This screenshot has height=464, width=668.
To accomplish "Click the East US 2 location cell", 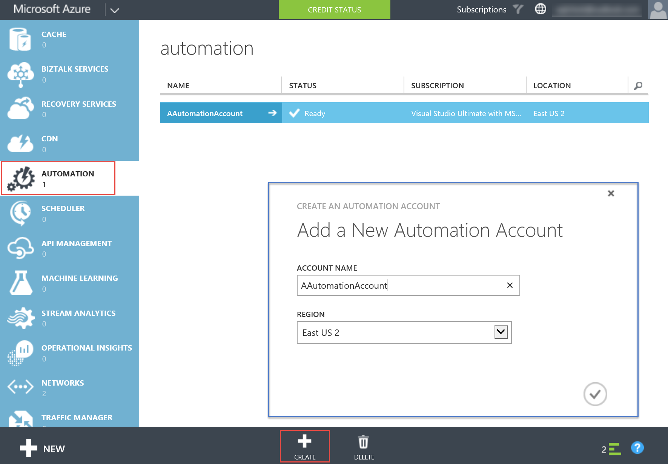I will click(x=549, y=113).
